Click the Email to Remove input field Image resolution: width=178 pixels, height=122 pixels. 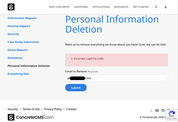coord(117,78)
